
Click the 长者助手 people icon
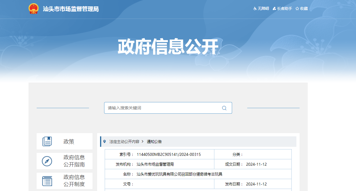click(274, 9)
